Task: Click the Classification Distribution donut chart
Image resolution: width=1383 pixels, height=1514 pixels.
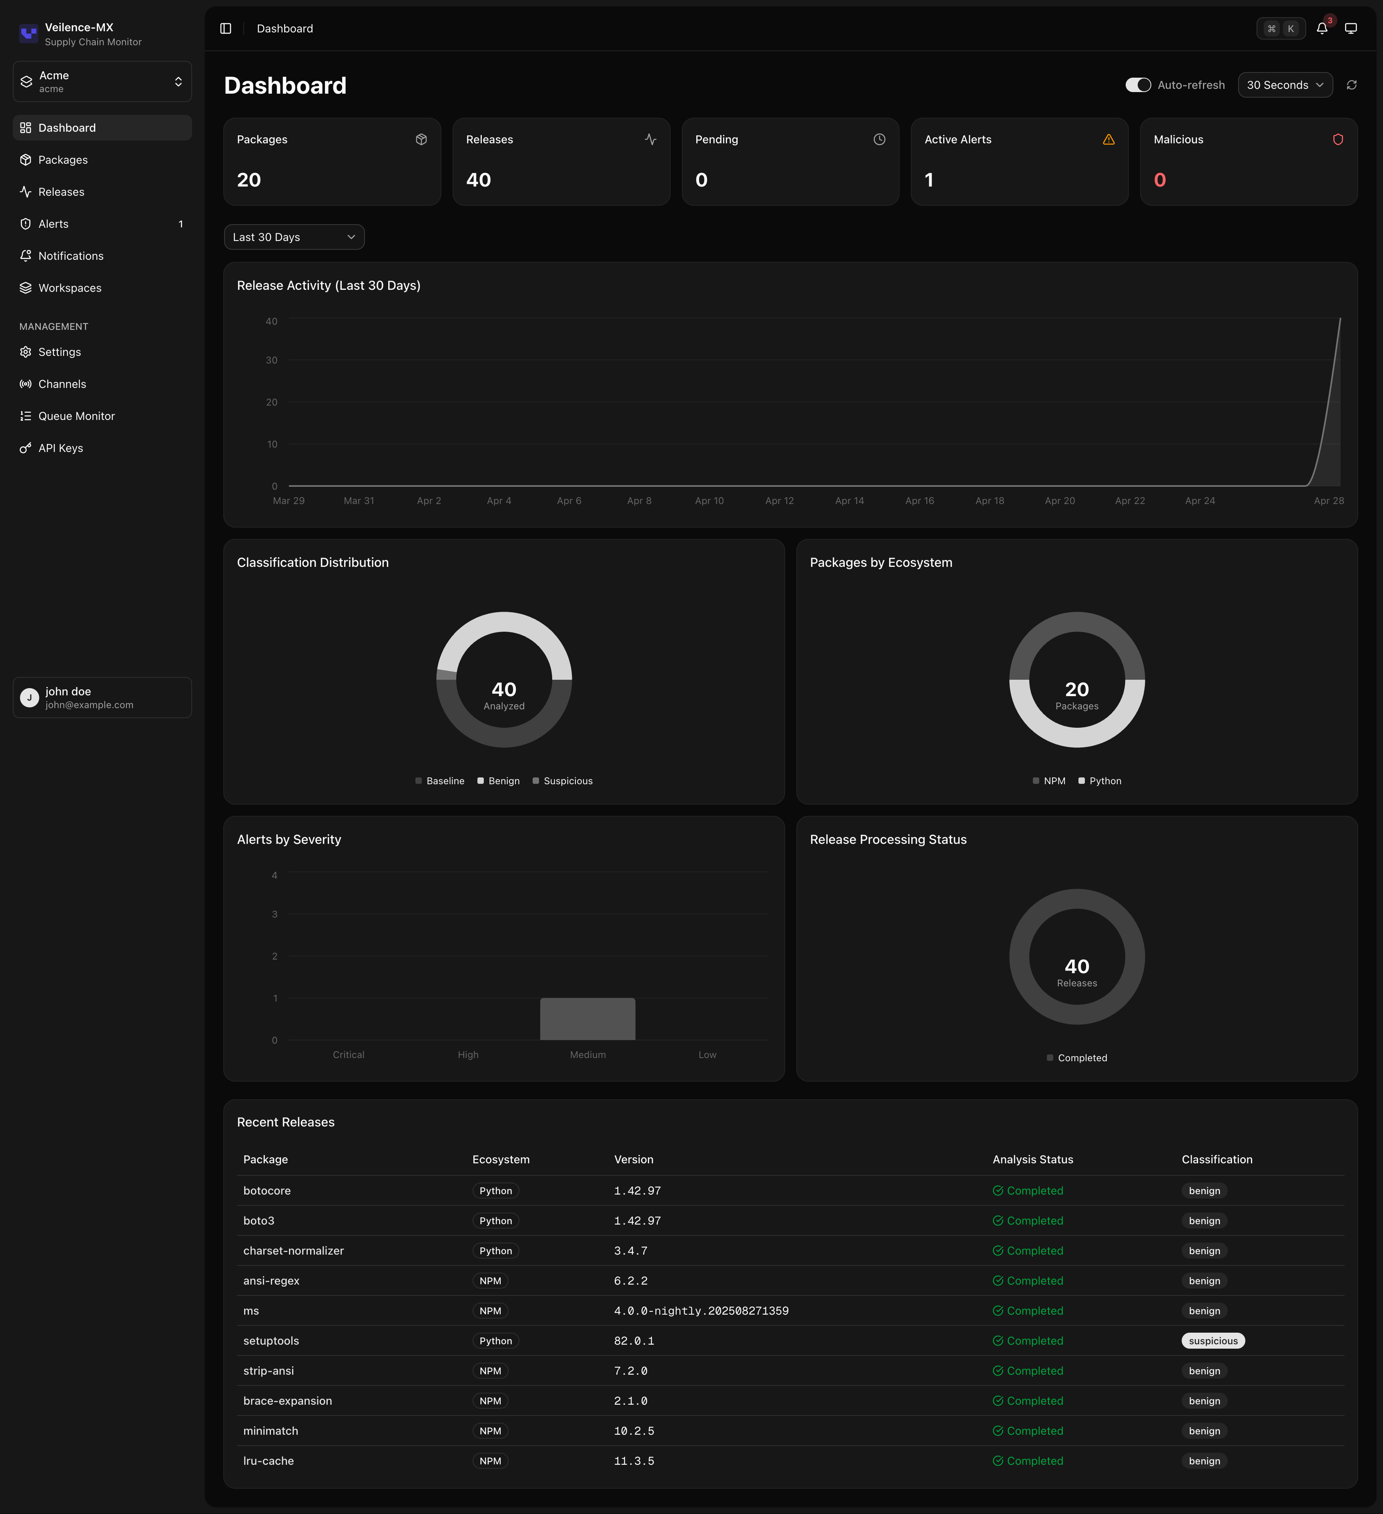Action: click(505, 680)
